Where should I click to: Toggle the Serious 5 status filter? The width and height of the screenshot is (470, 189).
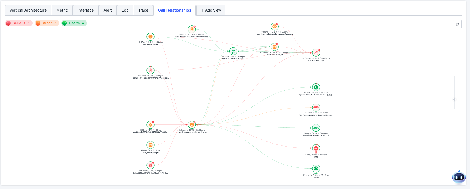point(19,23)
